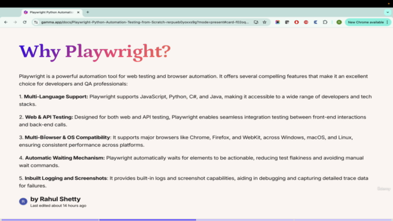
Task: Expand the tab search dropdown arrow
Action: click(x=387, y=12)
